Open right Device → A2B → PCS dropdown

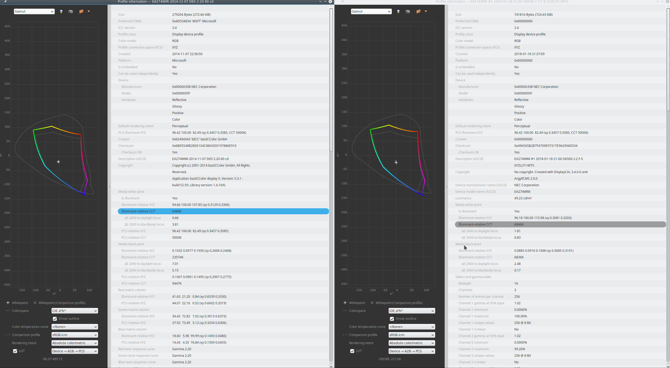[412, 351]
